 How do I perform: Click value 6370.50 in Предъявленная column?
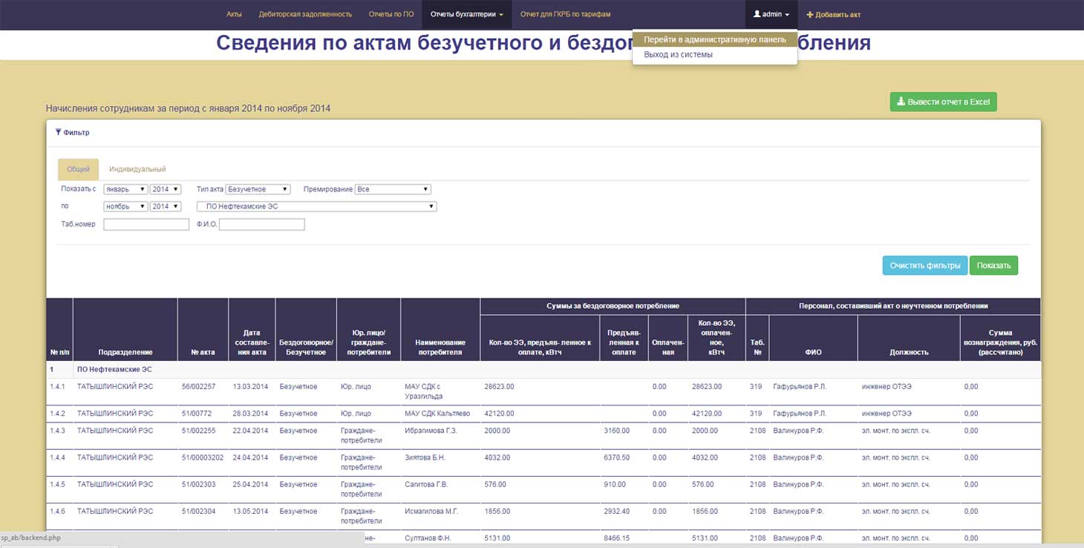pos(616,457)
